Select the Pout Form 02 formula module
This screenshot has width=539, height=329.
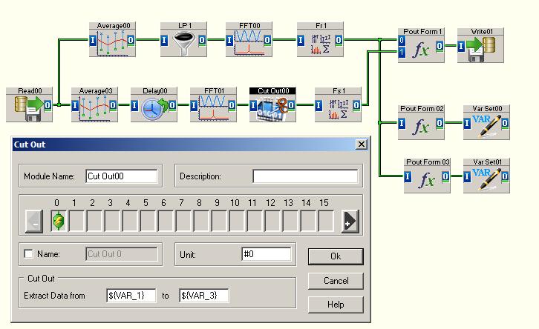click(421, 122)
